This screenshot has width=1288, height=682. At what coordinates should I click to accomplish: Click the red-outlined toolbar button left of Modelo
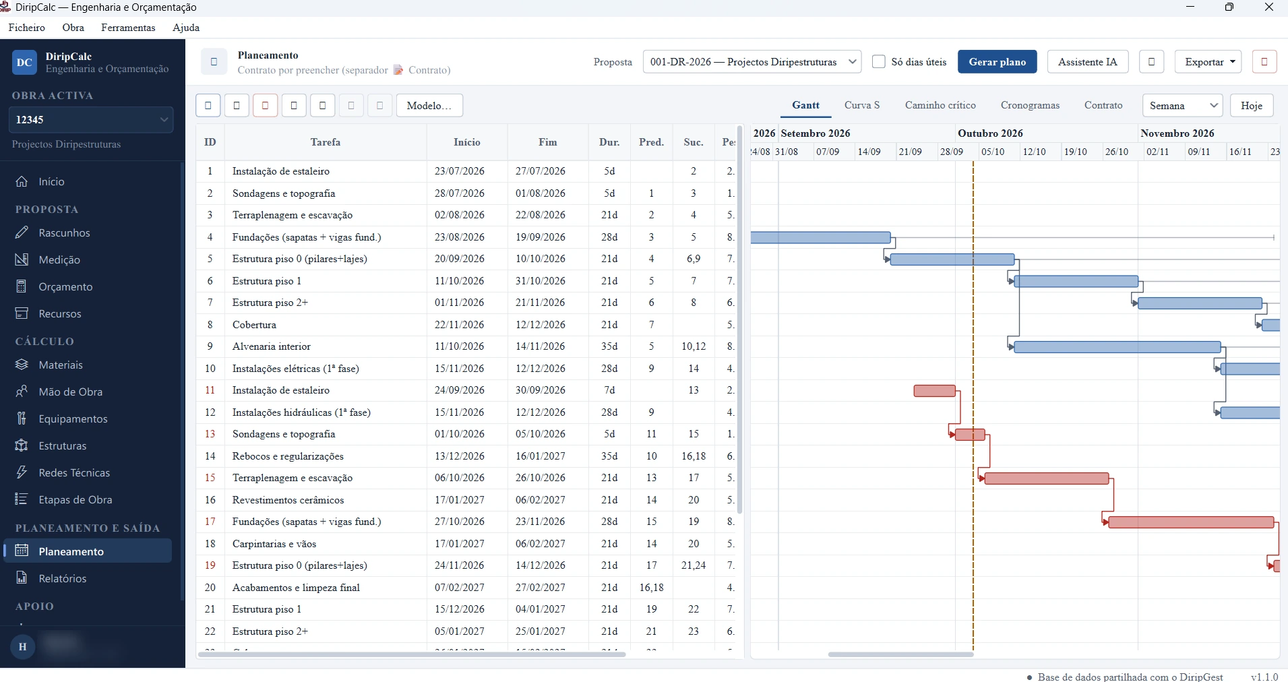pyautogui.click(x=266, y=105)
